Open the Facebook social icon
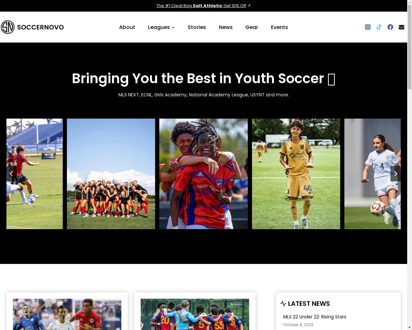 click(x=390, y=27)
